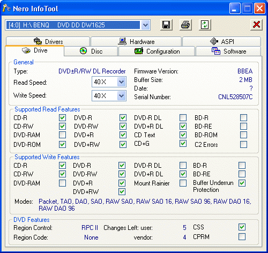Toggle DVD-R read feature checkbox
Screen dimensions: 268x253
tap(123, 118)
